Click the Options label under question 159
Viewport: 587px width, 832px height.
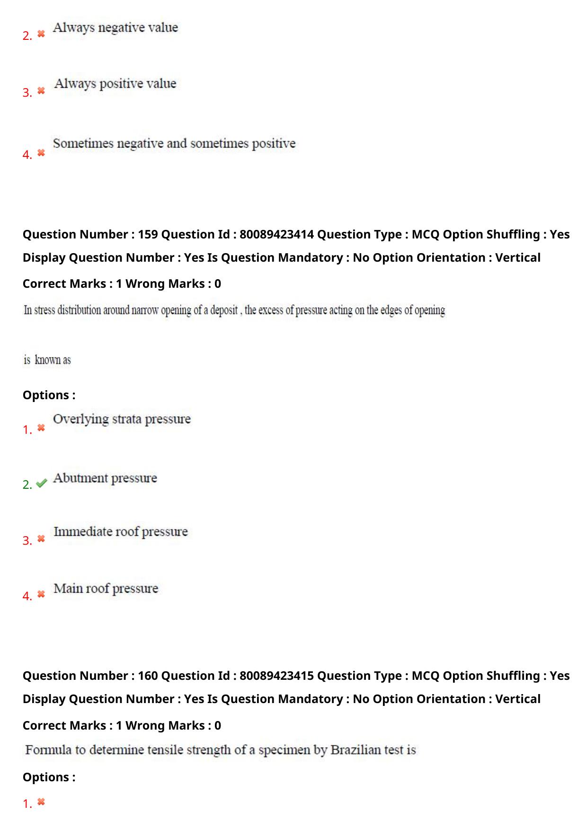pos(49,395)
